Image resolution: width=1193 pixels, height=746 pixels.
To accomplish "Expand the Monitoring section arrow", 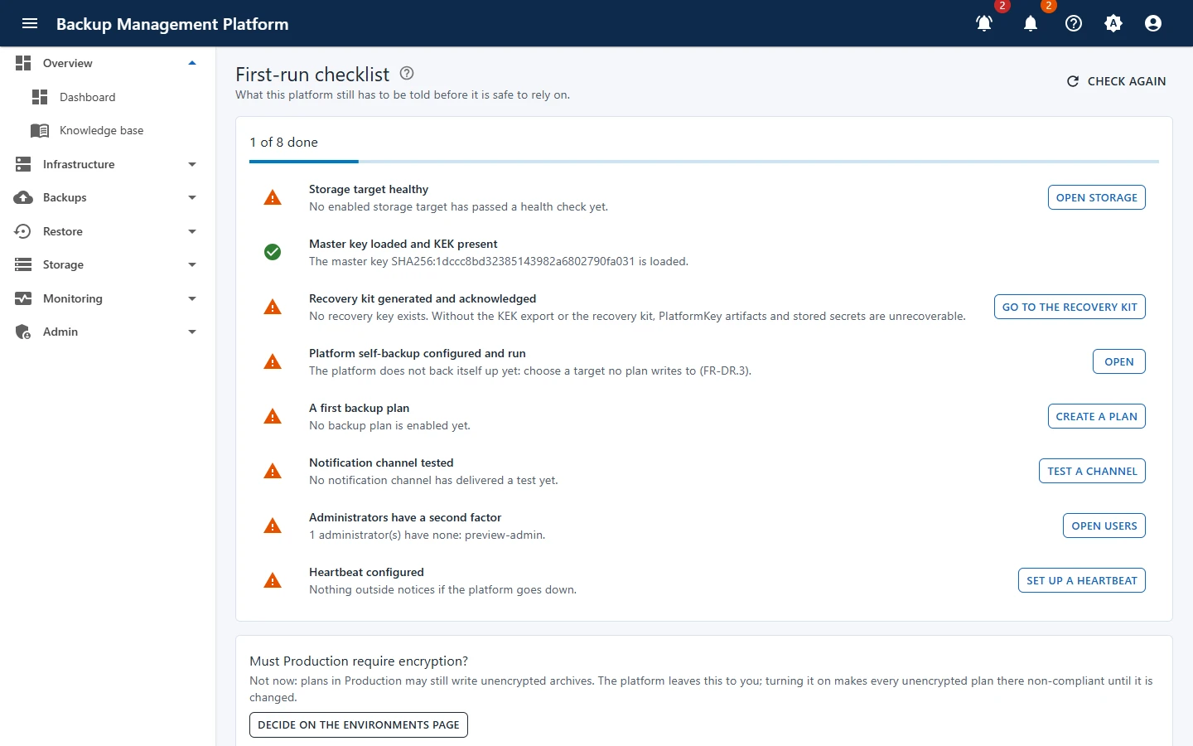I will coord(192,298).
